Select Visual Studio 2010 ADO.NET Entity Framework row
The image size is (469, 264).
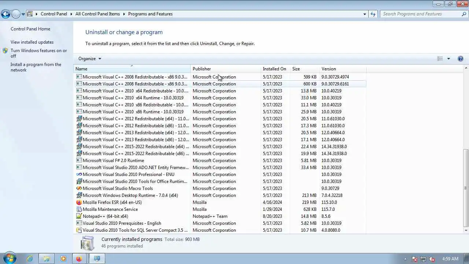click(220, 168)
